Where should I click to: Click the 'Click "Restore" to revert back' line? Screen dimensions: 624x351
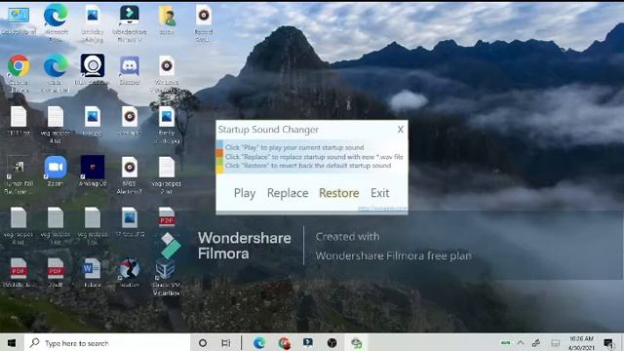[x=308, y=166]
